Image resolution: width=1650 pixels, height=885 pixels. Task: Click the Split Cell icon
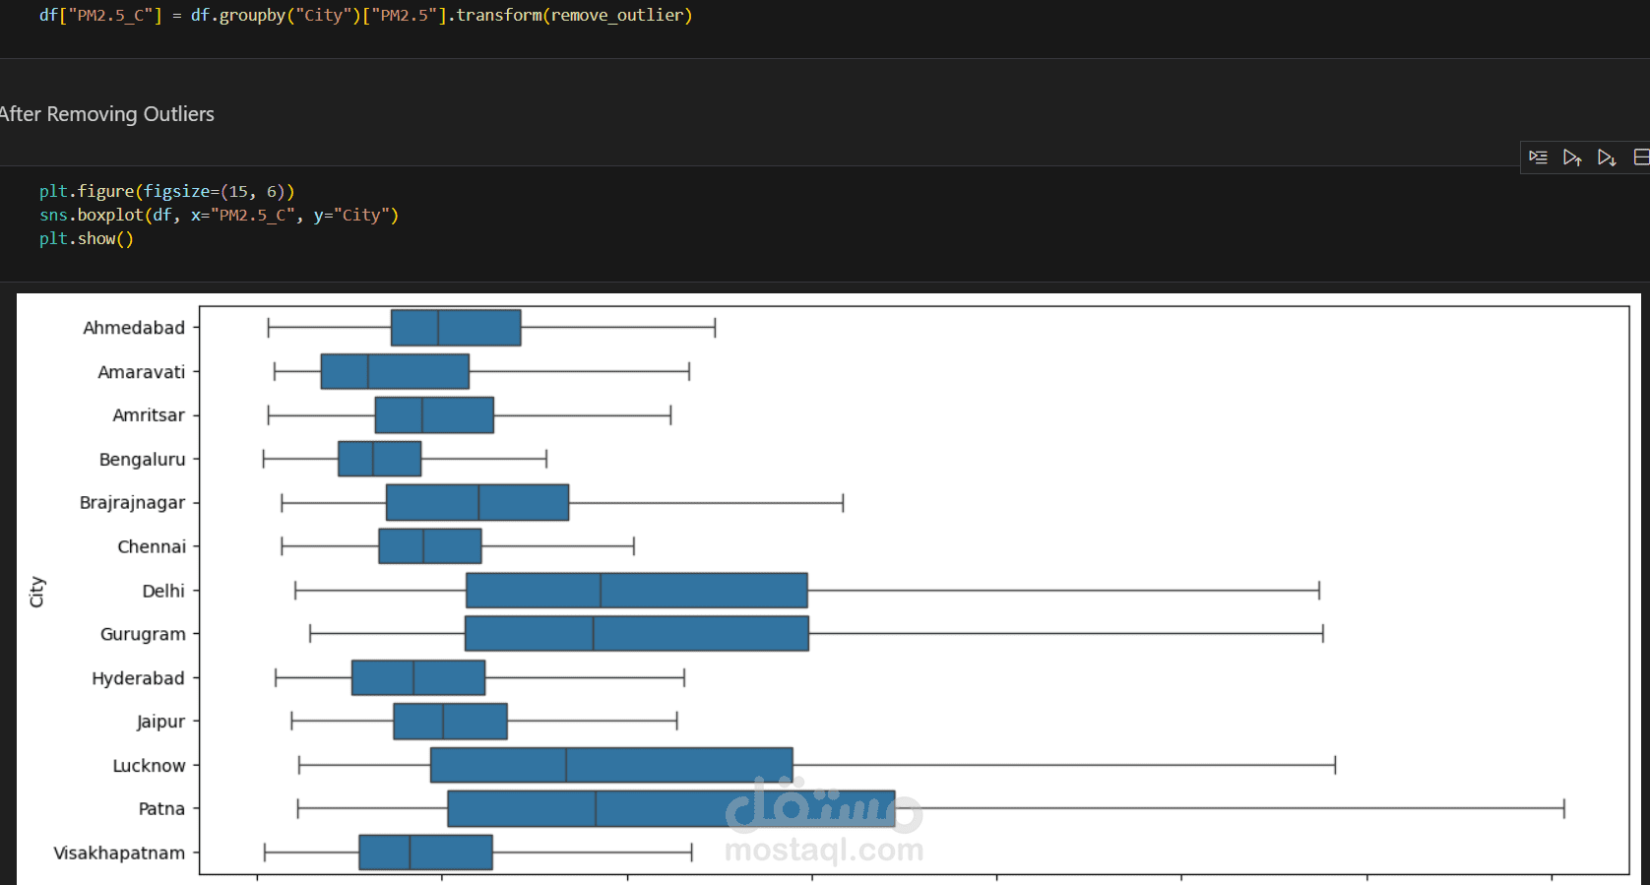tap(1641, 158)
